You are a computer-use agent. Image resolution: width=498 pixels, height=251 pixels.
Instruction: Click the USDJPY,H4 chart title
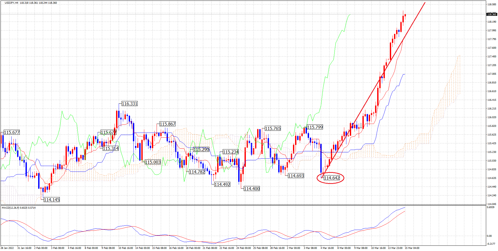tap(12, 3)
